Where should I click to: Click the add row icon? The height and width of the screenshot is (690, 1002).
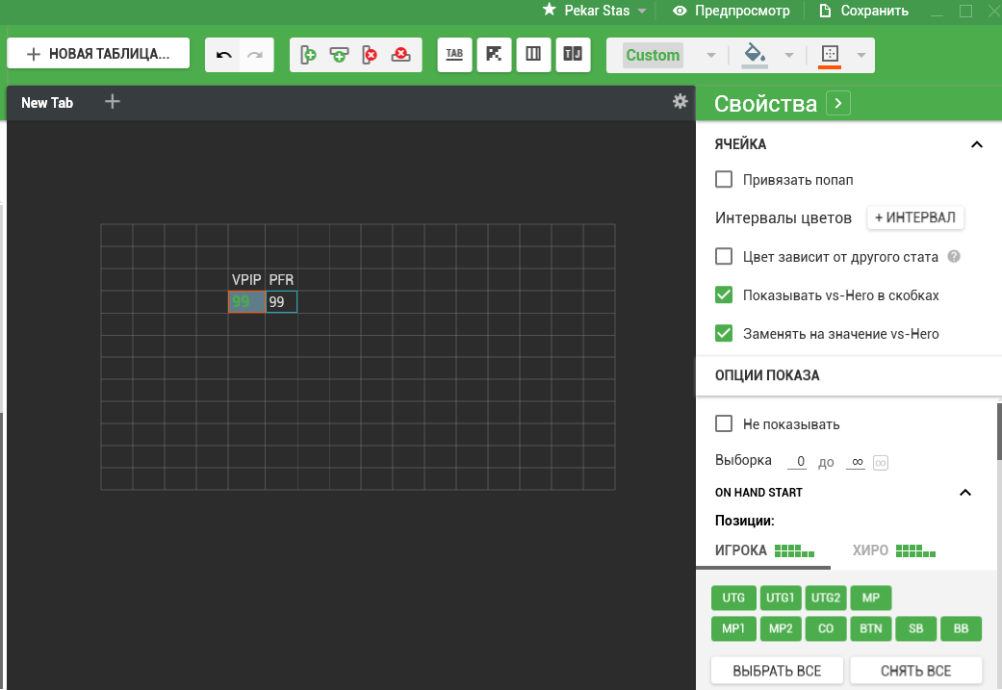[339, 55]
